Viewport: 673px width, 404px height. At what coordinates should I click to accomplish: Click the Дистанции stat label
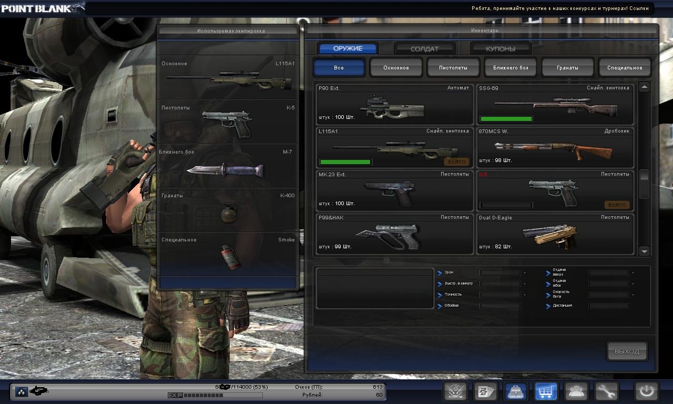(562, 306)
